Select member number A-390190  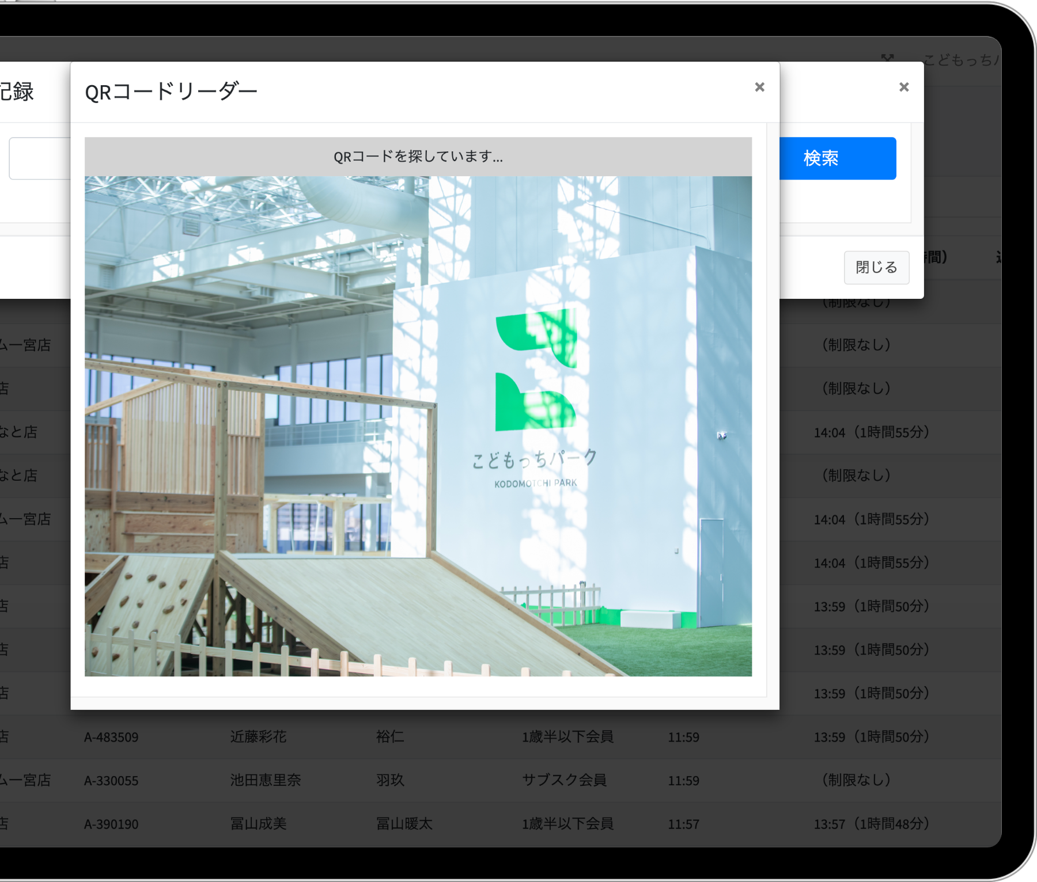(x=111, y=824)
